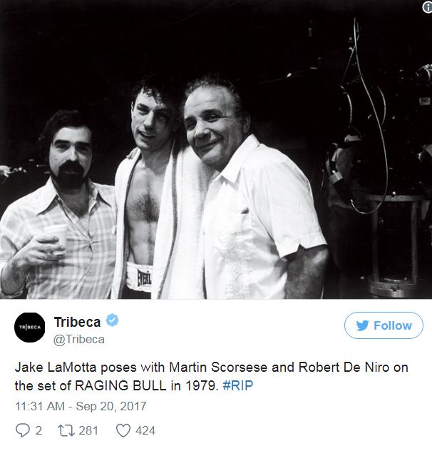Open the 11:31 AM - Sep 20, 2017 timestamp
Image resolution: width=432 pixels, height=451 pixels.
(x=81, y=406)
